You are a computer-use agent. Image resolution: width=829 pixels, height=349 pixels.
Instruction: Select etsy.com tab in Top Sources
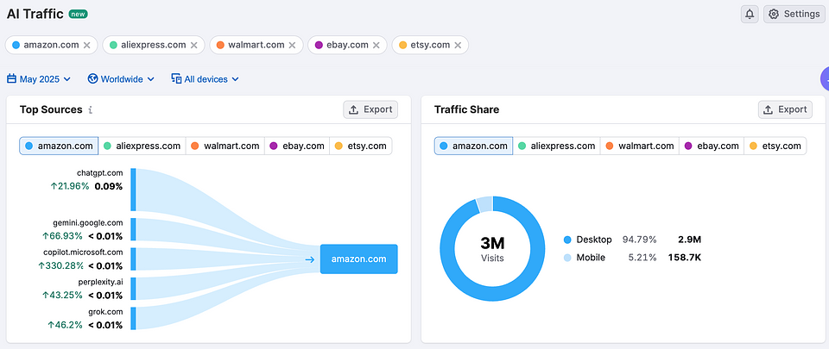(361, 146)
